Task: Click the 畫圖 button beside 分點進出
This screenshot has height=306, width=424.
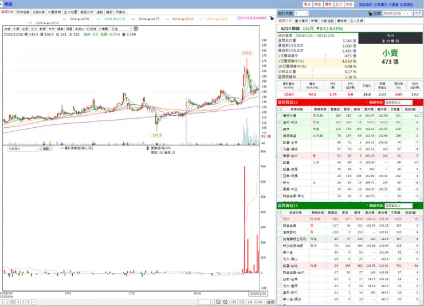Action: [x=46, y=149]
